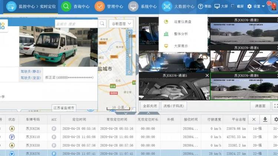278x156 pixels.
Task: Toggle fullscreen icon beside 满画面
Action: click(x=275, y=106)
